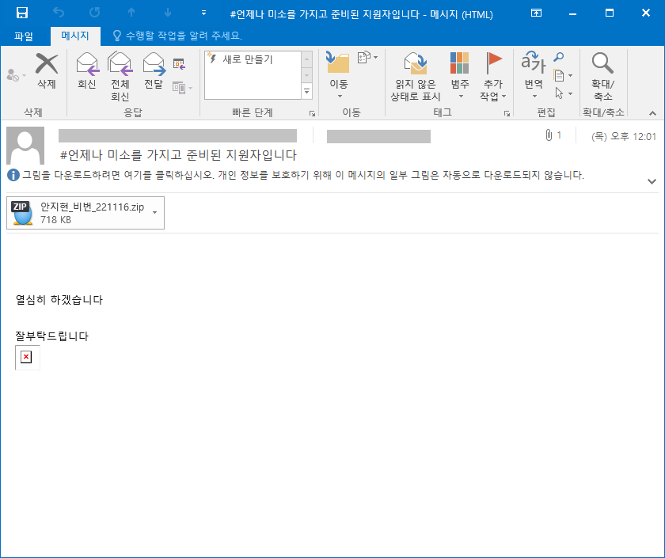This screenshot has height=558, width=665.
Task: Reply using the 회신 button
Action: (x=87, y=70)
